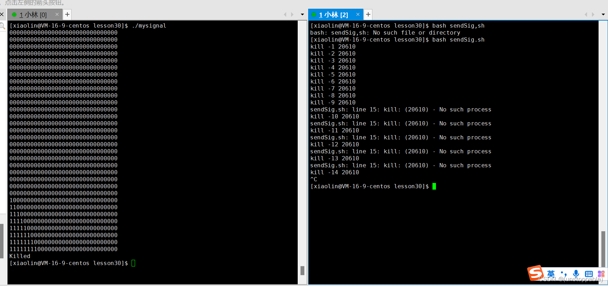Viewport: 608px width, 286px height.
Task: Open the right pane's tab list dropdown
Action: click(x=603, y=15)
